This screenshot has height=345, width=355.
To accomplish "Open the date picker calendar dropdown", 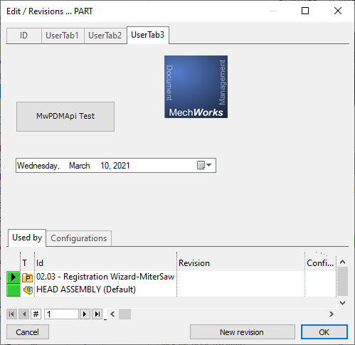I will pos(204,165).
